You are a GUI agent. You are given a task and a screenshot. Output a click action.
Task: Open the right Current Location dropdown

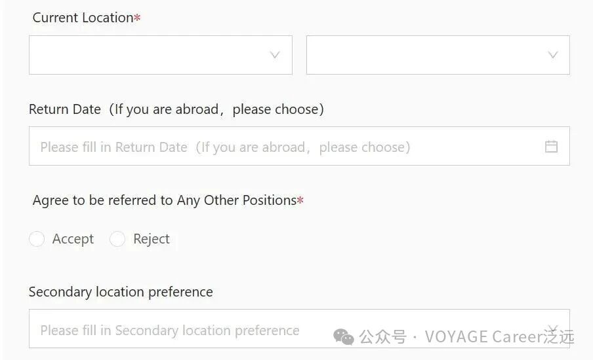(x=426, y=55)
